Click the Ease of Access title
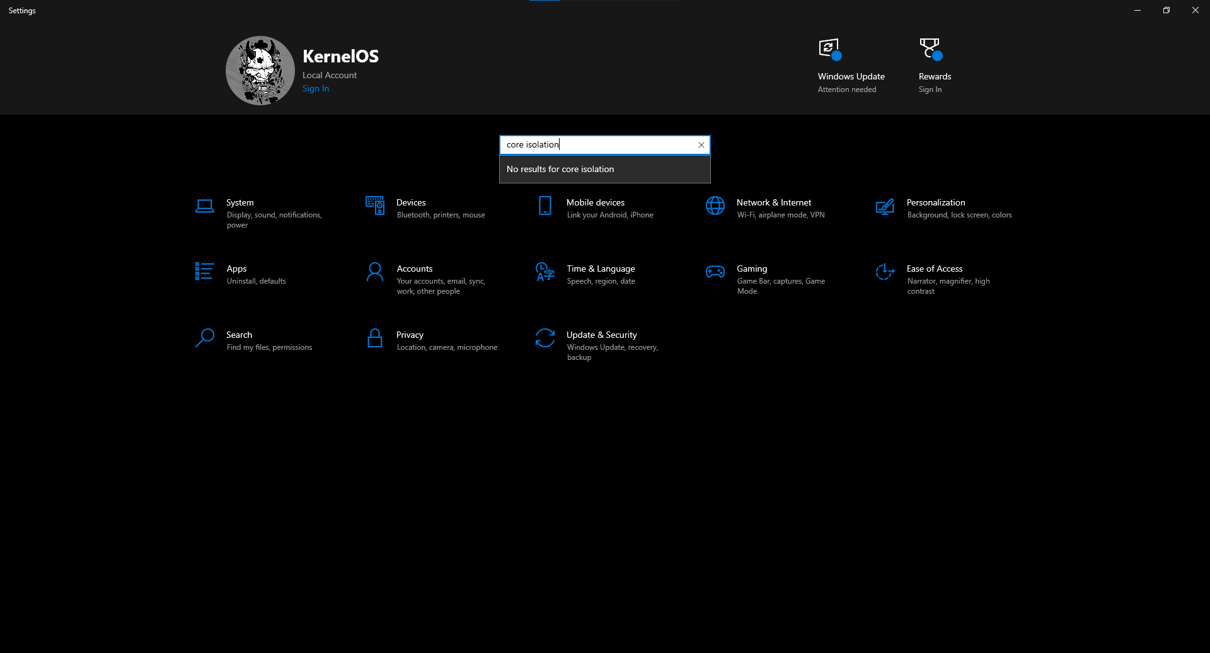Viewport: 1210px width, 653px height. pyautogui.click(x=935, y=269)
